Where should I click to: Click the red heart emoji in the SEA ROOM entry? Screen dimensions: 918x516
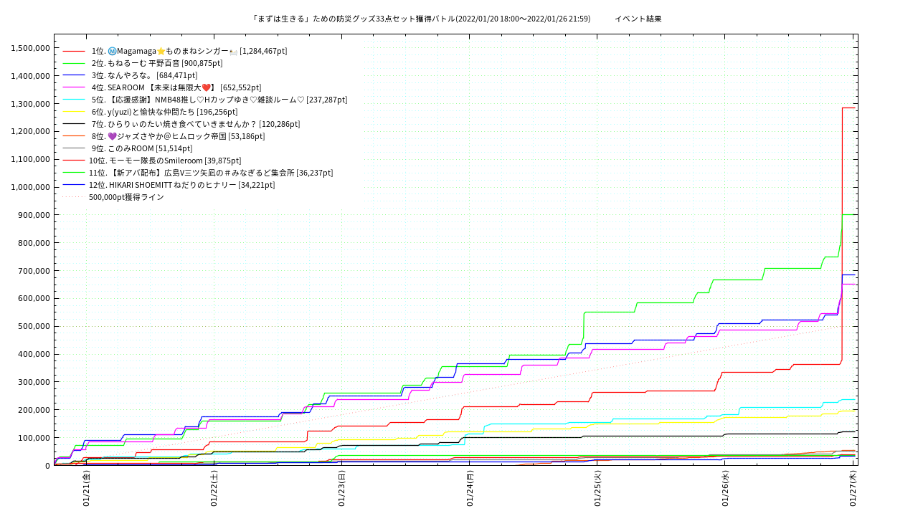tap(206, 87)
